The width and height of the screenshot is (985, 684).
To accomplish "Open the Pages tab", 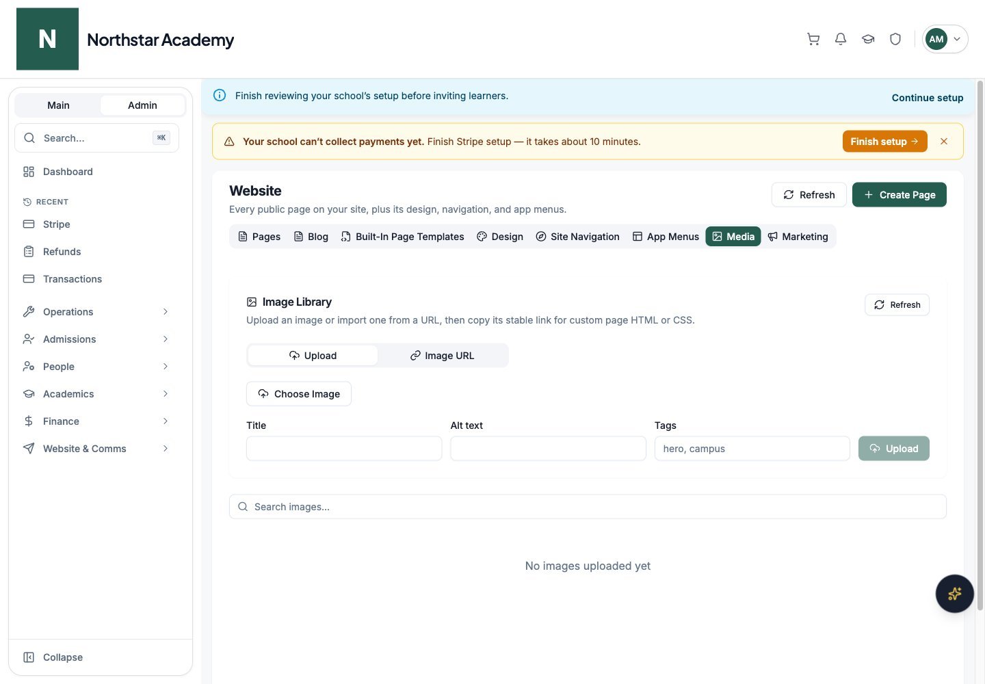I will click(x=259, y=237).
